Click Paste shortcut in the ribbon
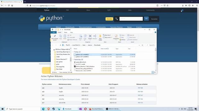 tap(72, 40)
